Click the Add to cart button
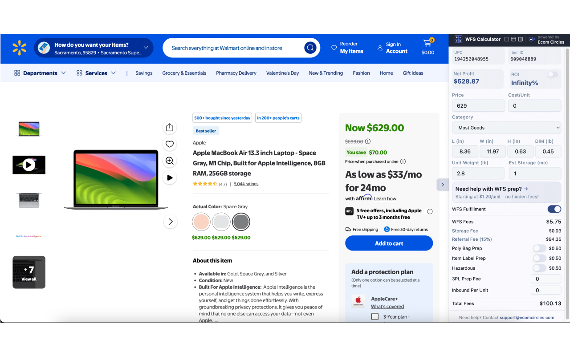The image size is (570, 356). 388,243
